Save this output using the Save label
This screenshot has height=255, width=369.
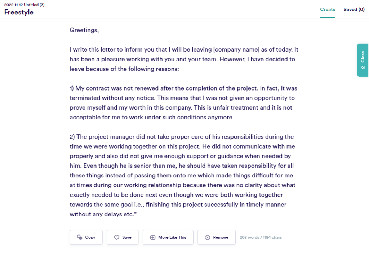pyautogui.click(x=126, y=237)
